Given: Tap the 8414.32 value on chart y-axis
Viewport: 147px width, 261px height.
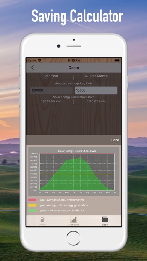Looking at the screenshot, I should 34,160.
